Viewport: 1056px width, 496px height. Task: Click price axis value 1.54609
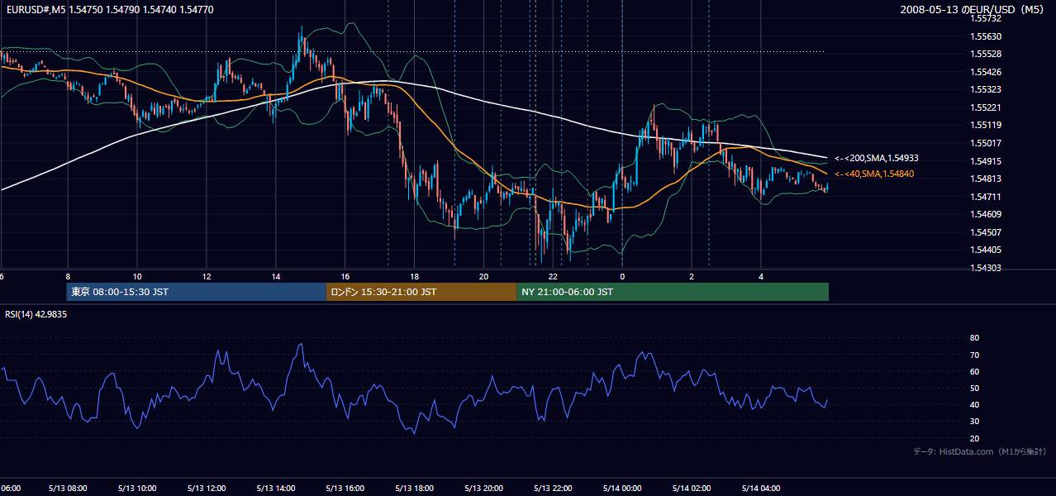(987, 214)
